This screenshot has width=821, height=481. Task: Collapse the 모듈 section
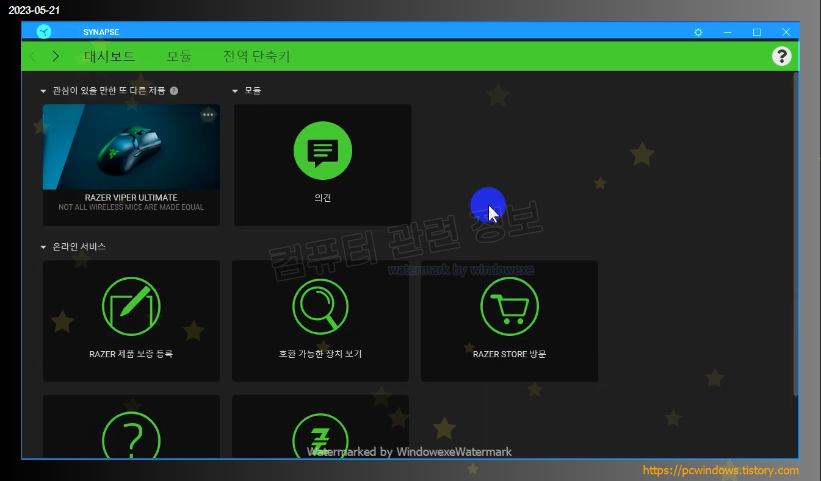(x=235, y=91)
